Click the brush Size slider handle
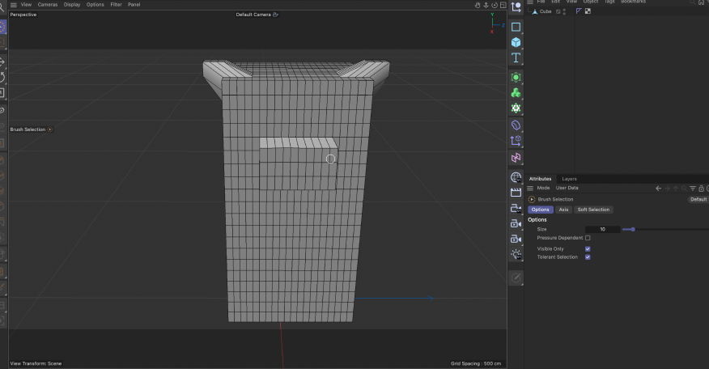This screenshot has height=369, width=709. click(632, 229)
